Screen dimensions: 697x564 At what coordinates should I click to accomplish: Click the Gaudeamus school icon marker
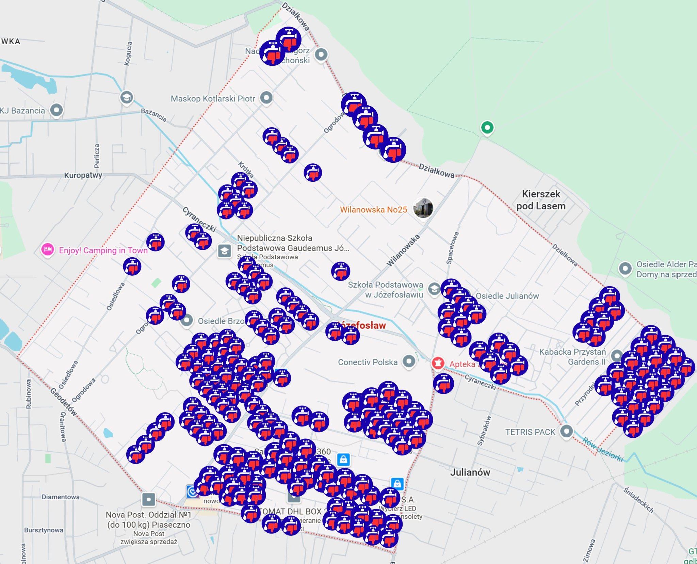pos(224,251)
